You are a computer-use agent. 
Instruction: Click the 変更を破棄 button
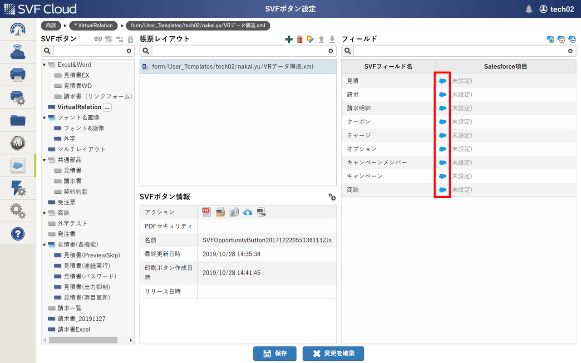333,353
